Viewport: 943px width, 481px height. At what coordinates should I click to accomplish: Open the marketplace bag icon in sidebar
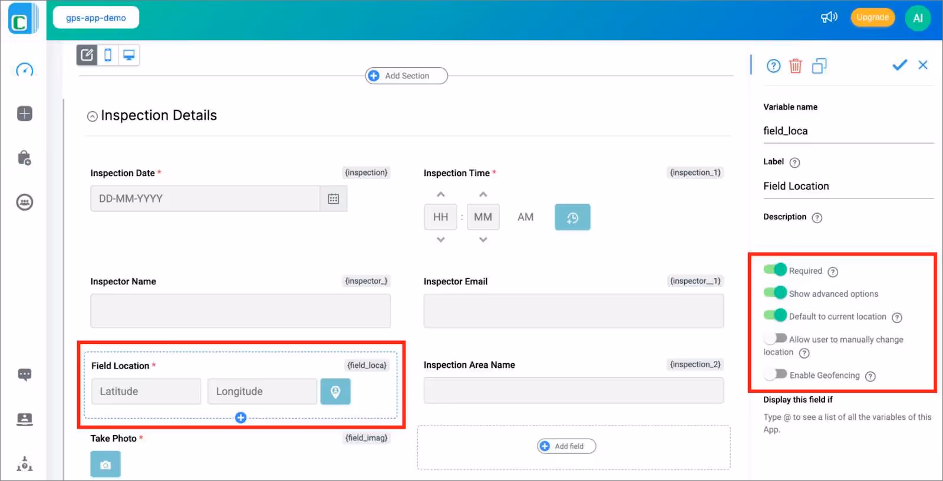(24, 158)
